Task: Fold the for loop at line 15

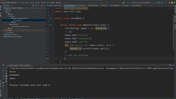Action: tap(54, 45)
